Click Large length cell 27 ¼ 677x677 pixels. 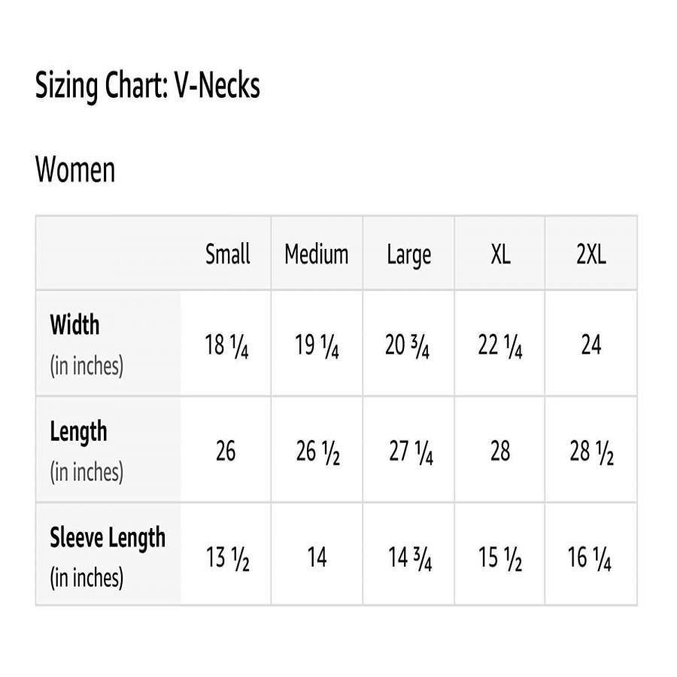coord(411,452)
